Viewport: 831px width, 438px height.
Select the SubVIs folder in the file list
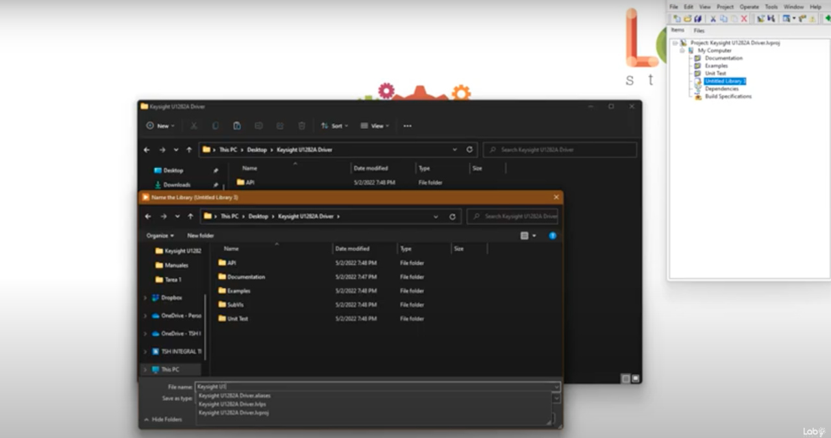point(236,305)
